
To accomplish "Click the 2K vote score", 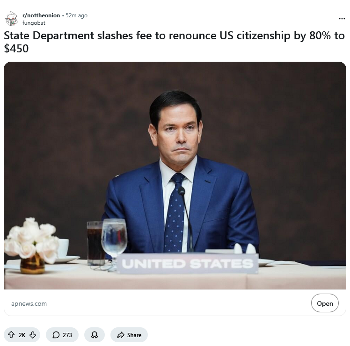I will point(22,335).
